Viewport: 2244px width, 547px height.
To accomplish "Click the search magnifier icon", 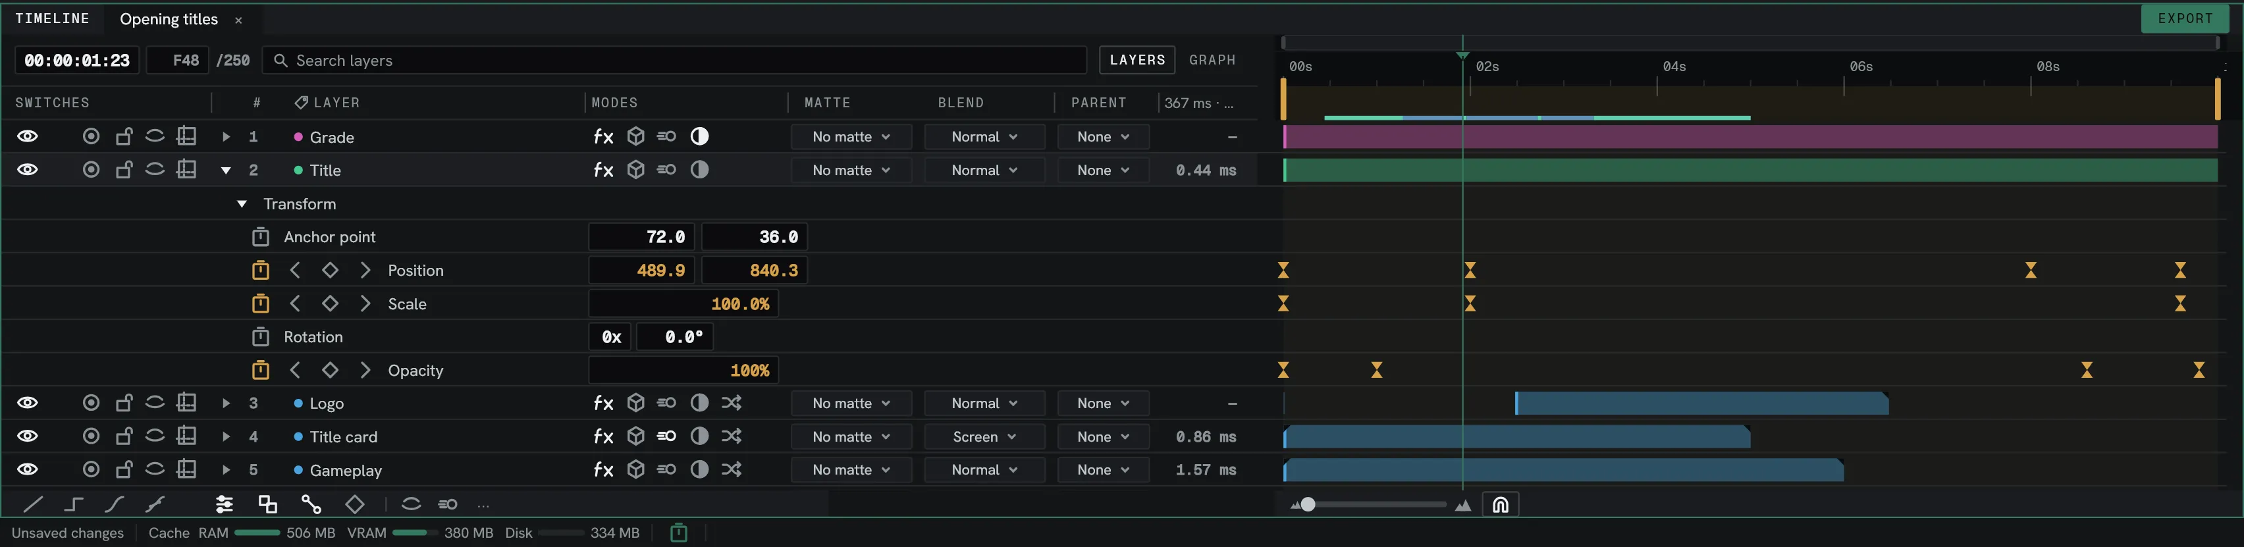I will coord(280,60).
